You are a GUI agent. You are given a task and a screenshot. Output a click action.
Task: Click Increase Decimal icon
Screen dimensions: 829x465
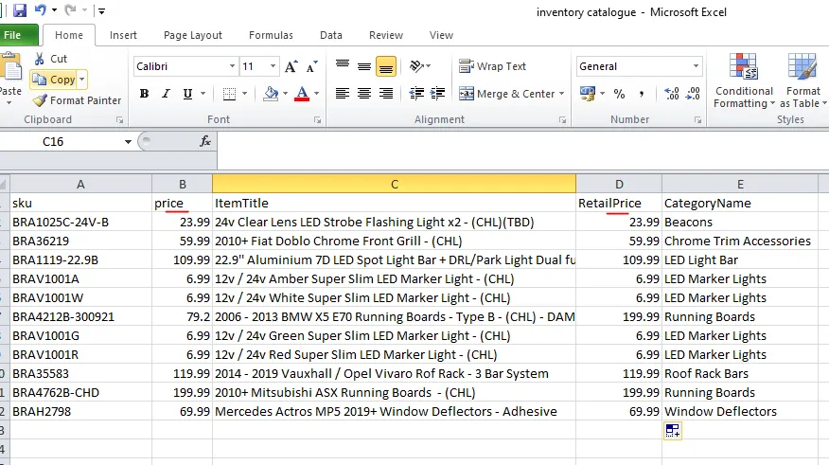672,94
